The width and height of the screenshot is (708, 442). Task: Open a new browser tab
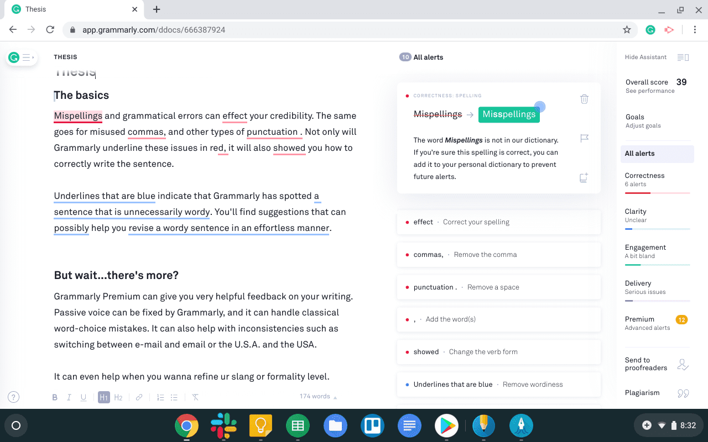click(x=157, y=9)
